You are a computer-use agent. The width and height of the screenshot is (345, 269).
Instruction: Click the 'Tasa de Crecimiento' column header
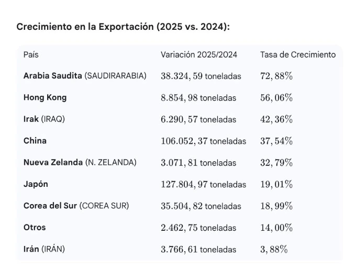point(298,54)
